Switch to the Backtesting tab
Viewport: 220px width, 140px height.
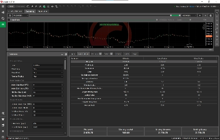tap(30, 11)
